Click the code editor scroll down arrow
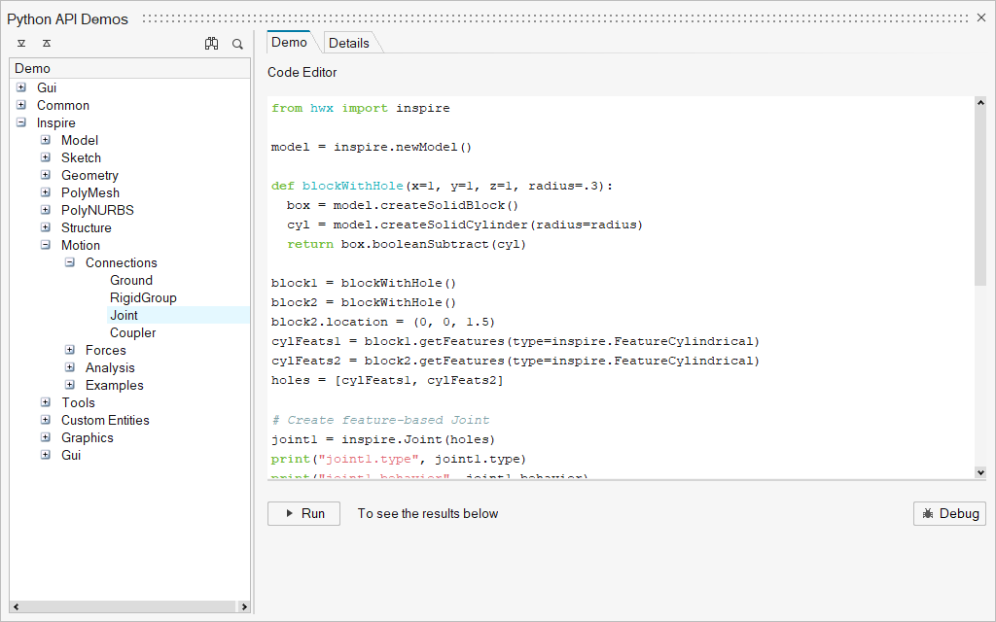 click(979, 472)
